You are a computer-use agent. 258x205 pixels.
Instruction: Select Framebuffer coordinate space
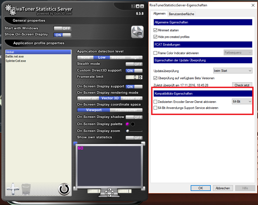pyautogui.click(x=126, y=110)
